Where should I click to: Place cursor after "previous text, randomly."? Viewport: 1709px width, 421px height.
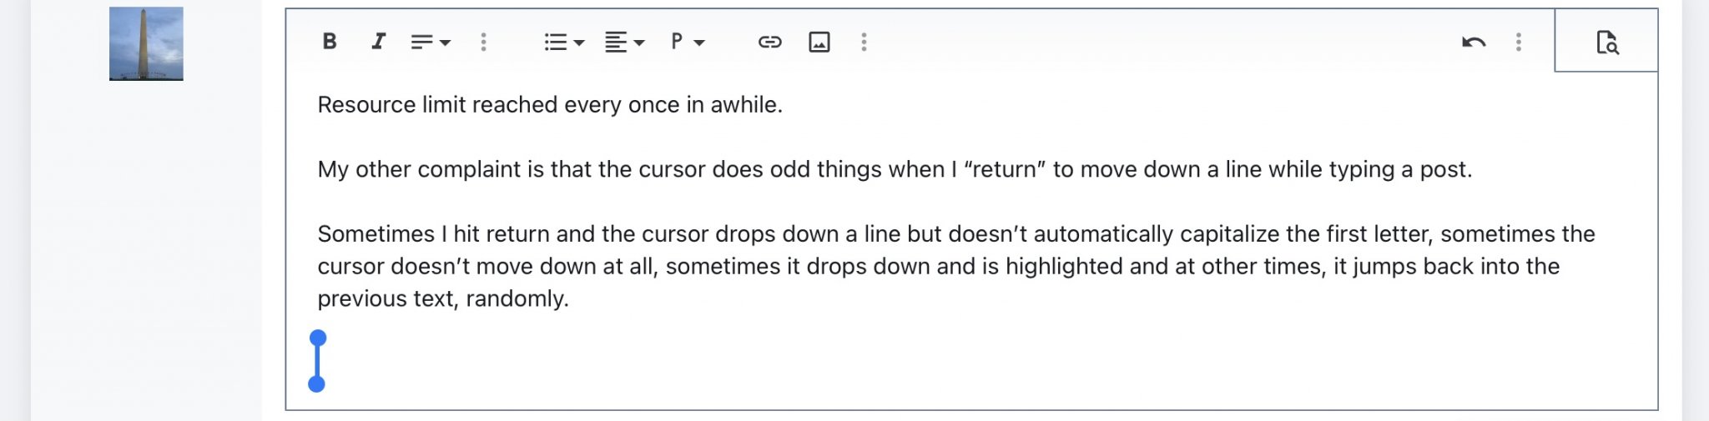coord(569,298)
